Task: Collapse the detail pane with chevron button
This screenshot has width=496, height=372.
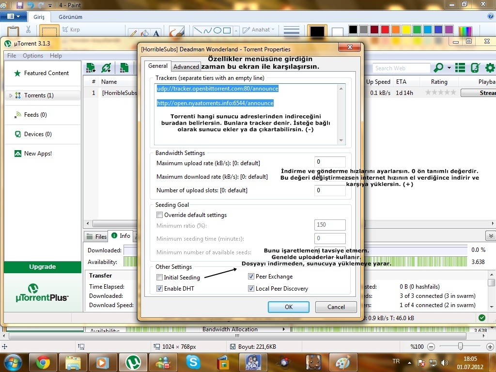Action: click(490, 236)
